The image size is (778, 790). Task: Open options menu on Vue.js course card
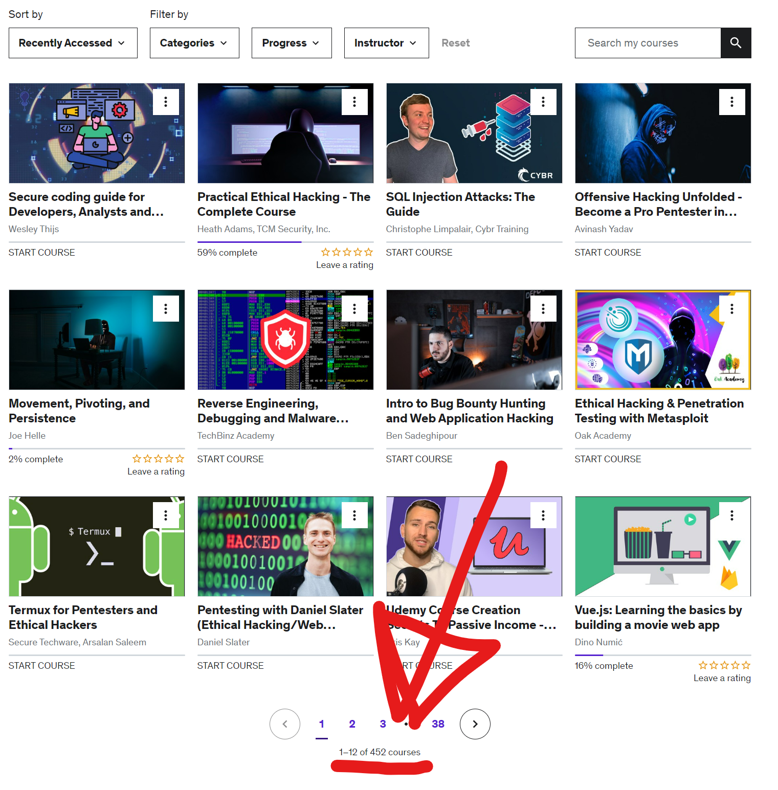tap(732, 515)
